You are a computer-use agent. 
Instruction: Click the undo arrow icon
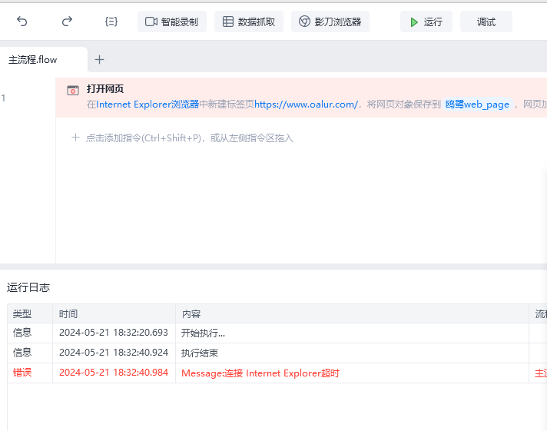pos(22,22)
